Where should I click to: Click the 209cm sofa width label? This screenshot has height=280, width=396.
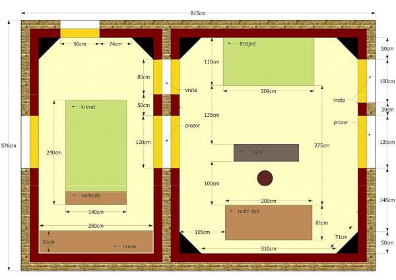tap(268, 92)
